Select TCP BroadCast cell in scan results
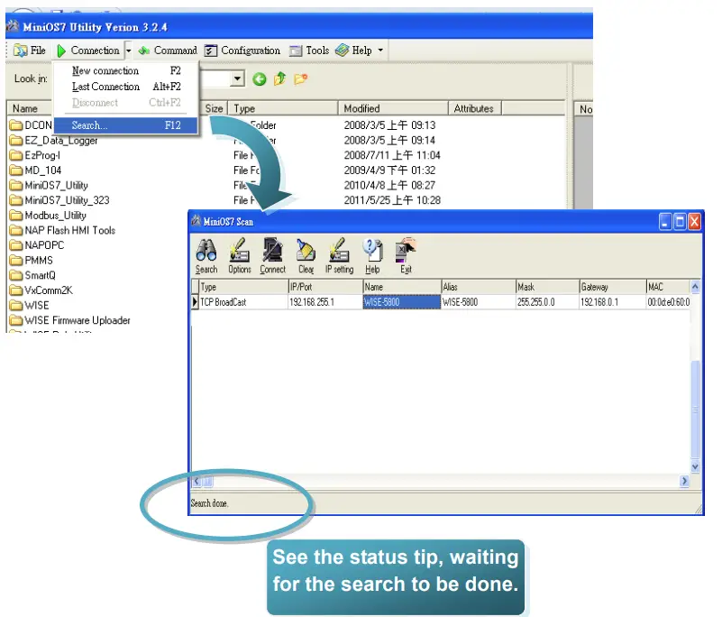The width and height of the screenshot is (722, 617). coord(243,302)
